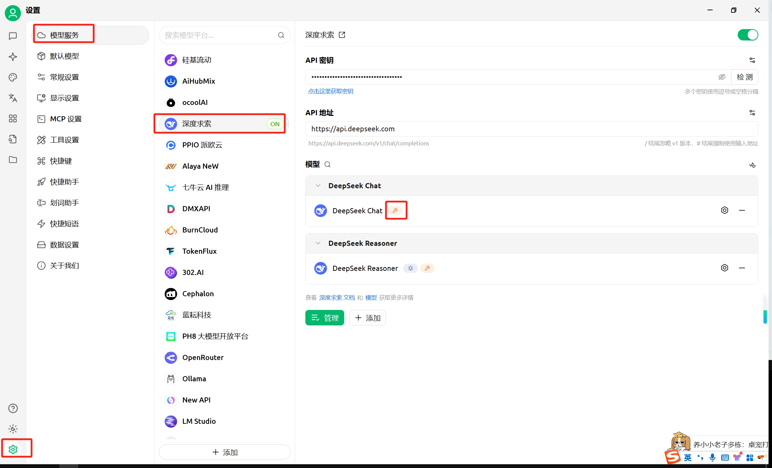Open the sparkle agents sidebar icon
Screen dimensions: 772x468
click(13, 57)
